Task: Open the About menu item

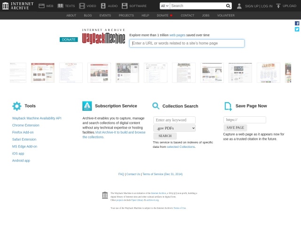Action: point(71,16)
